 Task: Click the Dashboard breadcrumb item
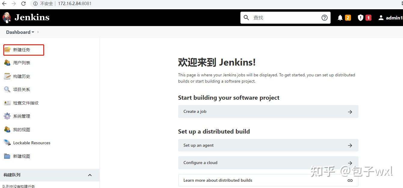(x=17, y=32)
